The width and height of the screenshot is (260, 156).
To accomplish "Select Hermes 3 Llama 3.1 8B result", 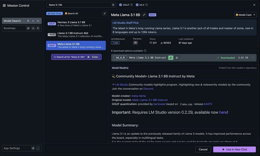I will (x=76, y=24).
